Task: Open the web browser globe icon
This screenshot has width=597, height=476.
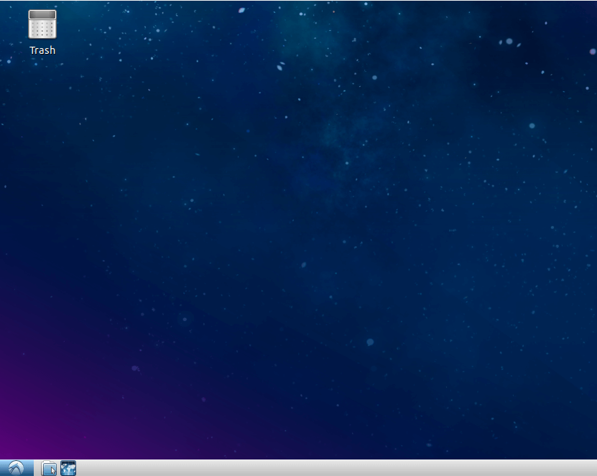Action: 68,468
